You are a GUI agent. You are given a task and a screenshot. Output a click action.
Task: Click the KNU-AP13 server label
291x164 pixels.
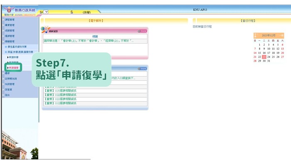pos(200,10)
